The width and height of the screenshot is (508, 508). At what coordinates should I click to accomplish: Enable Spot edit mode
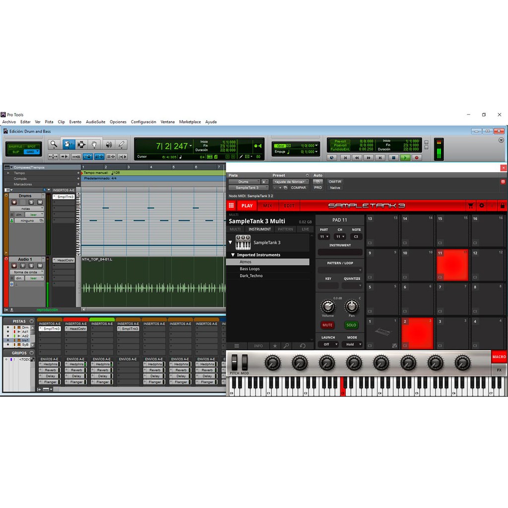coord(31,146)
